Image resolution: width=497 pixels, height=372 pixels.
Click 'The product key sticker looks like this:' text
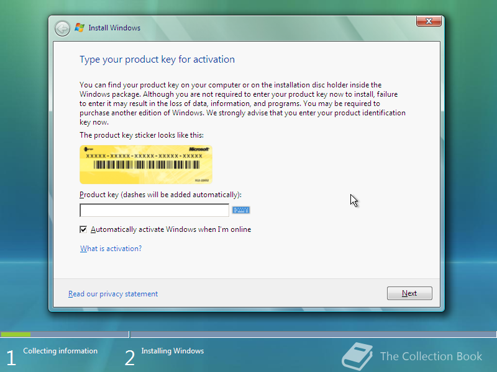click(142, 135)
